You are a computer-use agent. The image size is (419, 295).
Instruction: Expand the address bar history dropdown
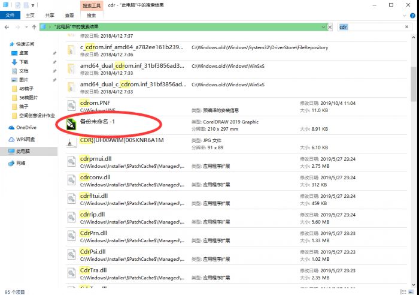click(323, 27)
